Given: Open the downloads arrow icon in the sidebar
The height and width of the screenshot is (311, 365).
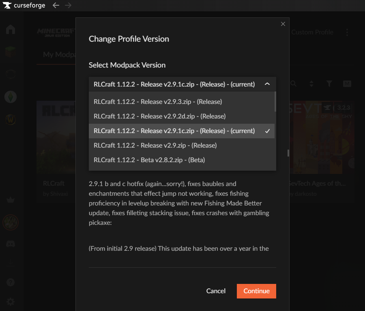Looking at the screenshot, I should 11,262.
